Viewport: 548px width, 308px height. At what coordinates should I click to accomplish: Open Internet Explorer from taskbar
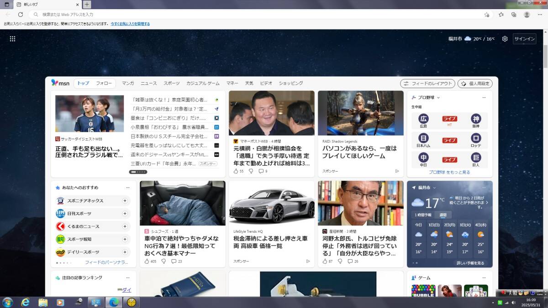point(25,302)
